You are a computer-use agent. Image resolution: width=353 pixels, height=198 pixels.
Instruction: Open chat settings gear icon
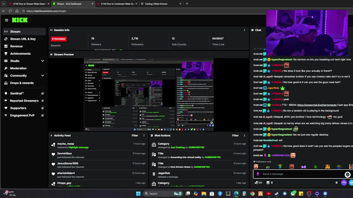click(x=336, y=183)
